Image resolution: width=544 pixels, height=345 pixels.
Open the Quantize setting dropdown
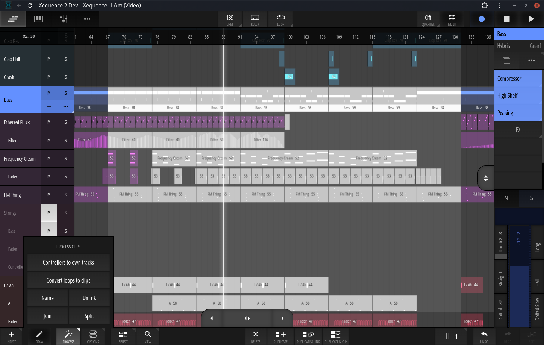pyautogui.click(x=428, y=19)
